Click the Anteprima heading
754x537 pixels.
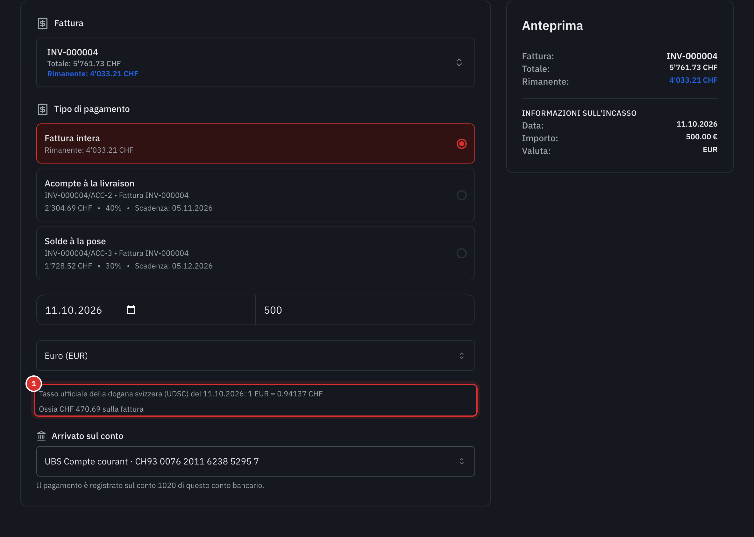tap(552, 26)
